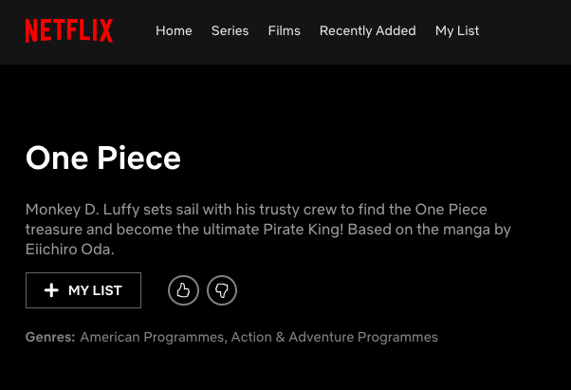Click the Genres label
The height and width of the screenshot is (390, 571).
tap(50, 337)
